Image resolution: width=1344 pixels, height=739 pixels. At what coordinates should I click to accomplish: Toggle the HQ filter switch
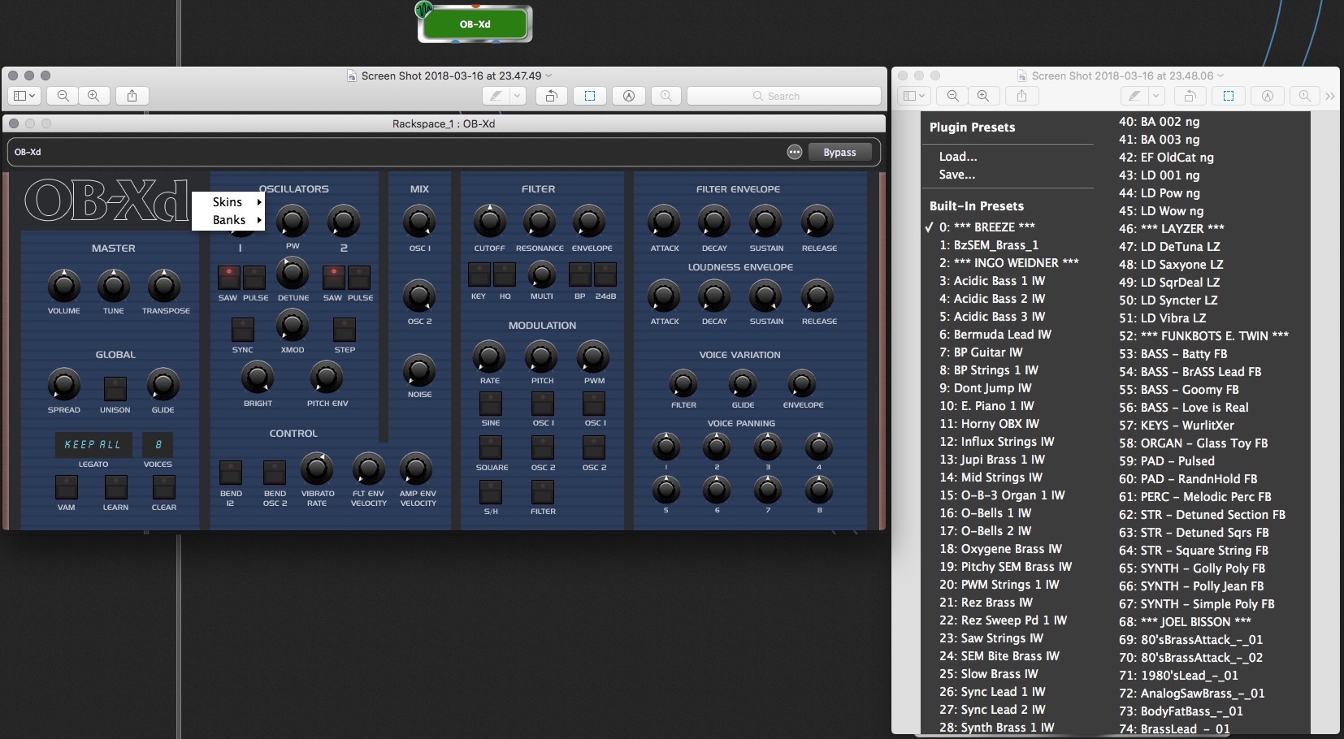pyautogui.click(x=505, y=274)
